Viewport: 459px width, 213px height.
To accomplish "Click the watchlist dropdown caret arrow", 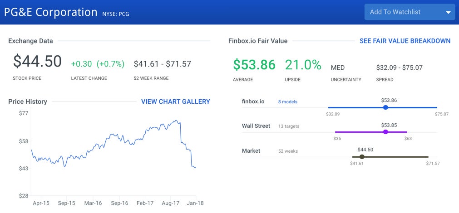I will [x=448, y=12].
